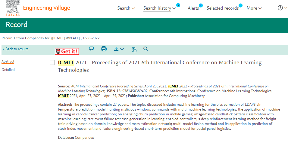Screen dimensions: 288x143
Task: Click the Alerts count badge
Action: coord(201,5)
